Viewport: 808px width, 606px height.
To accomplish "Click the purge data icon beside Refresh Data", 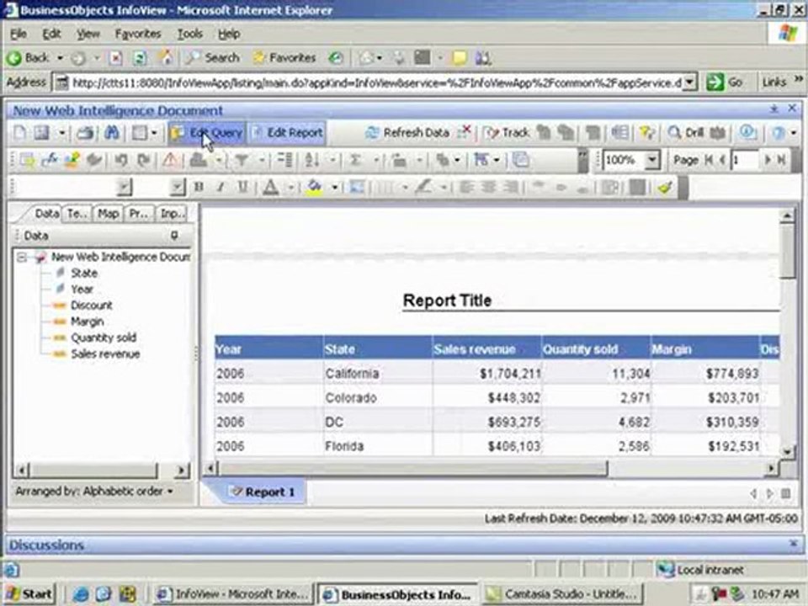I will (465, 132).
